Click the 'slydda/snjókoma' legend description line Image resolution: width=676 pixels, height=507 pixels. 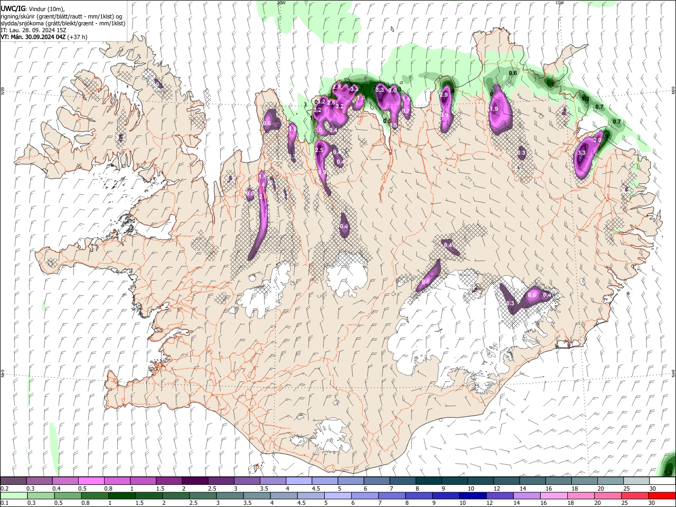(x=63, y=23)
